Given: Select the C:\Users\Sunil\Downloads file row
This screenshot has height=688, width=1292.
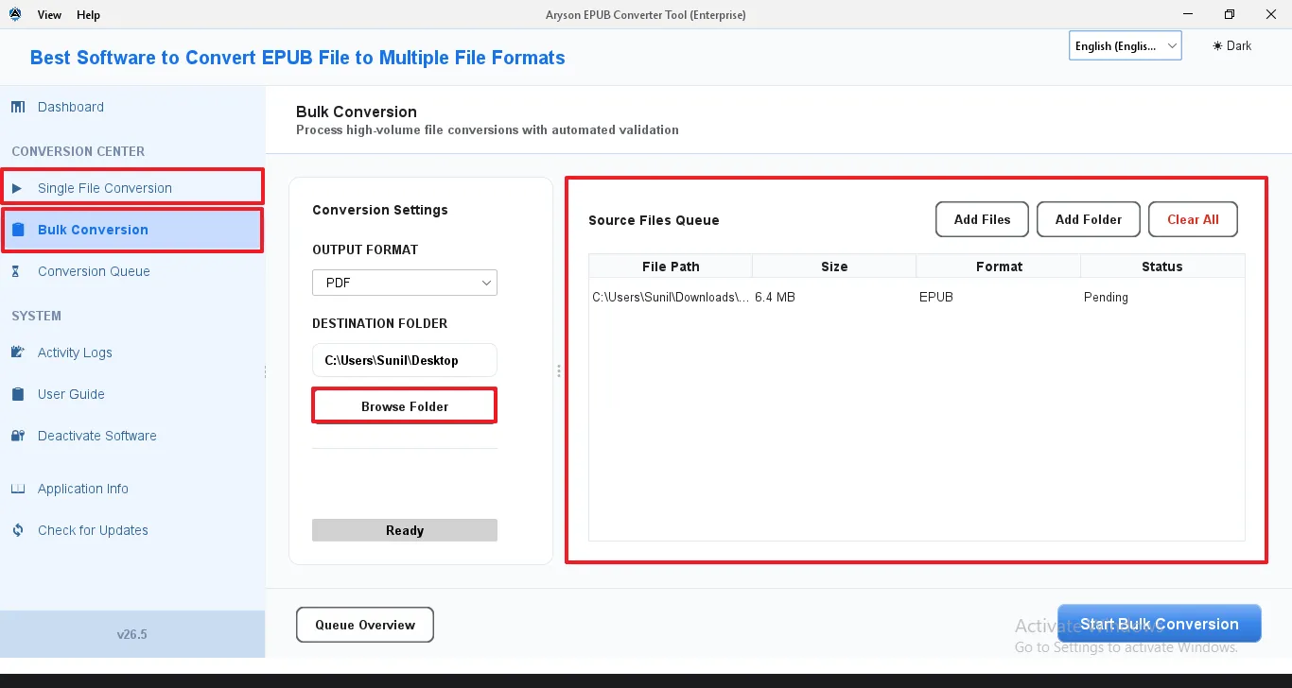Looking at the screenshot, I should pos(917,297).
